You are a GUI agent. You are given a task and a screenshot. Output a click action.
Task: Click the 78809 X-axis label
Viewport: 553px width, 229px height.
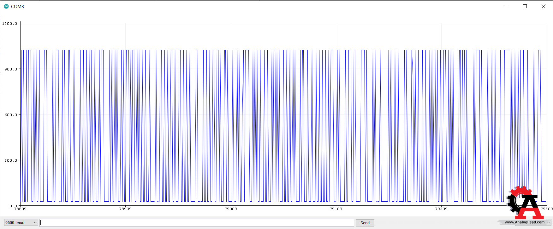click(21, 209)
